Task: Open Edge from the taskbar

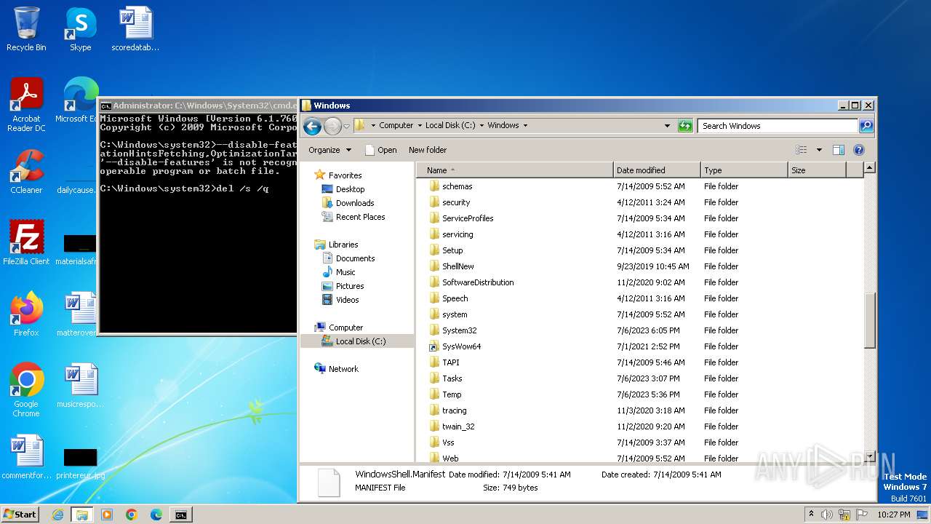Action: 156,515
